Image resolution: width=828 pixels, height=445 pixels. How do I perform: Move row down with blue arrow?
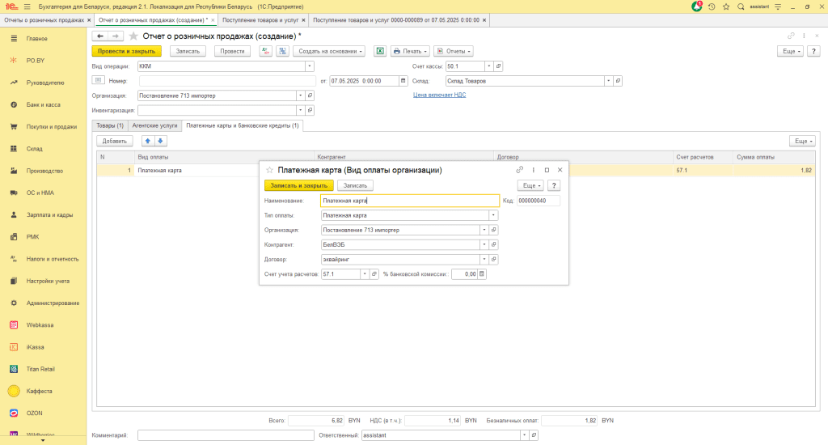pyautogui.click(x=161, y=141)
